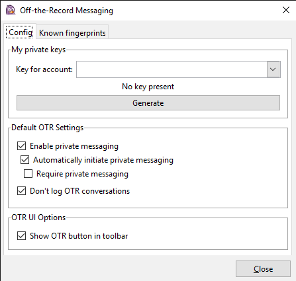
Task: Click the No key present status text
Action: tap(148, 87)
